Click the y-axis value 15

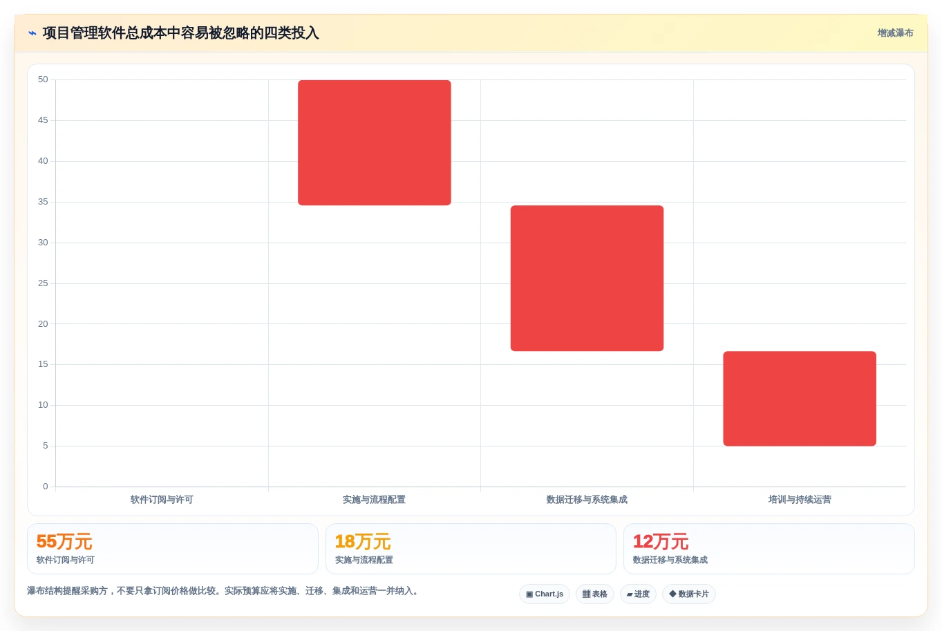[43, 364]
